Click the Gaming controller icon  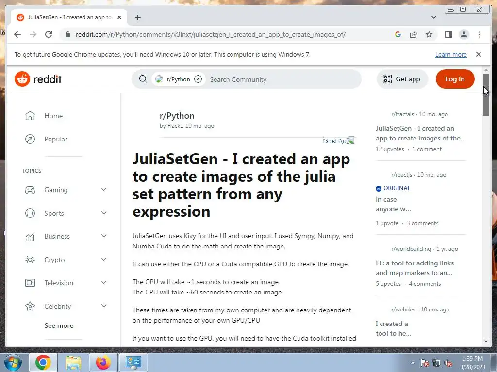coord(30,190)
